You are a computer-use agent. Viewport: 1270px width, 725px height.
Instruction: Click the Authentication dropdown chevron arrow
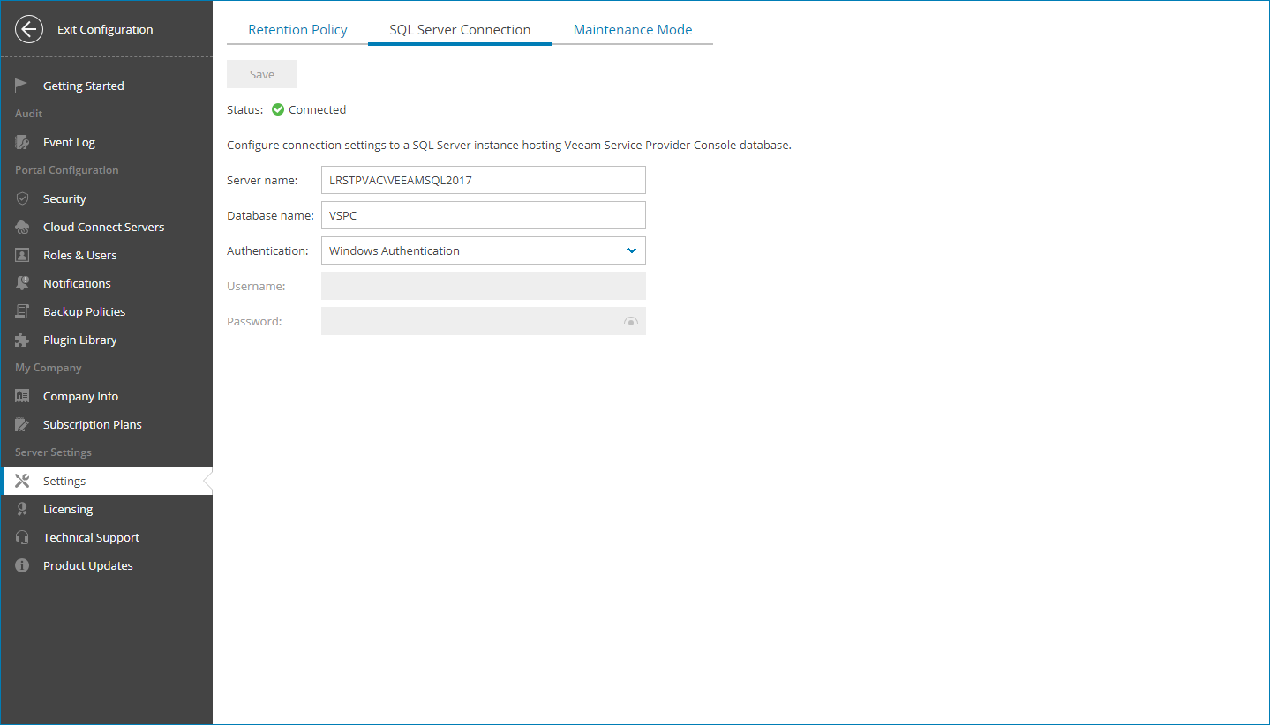point(632,250)
